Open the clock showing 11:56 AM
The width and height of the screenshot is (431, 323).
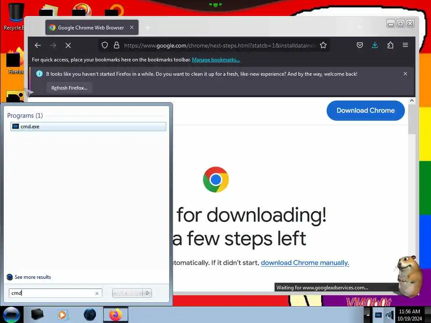click(409, 315)
